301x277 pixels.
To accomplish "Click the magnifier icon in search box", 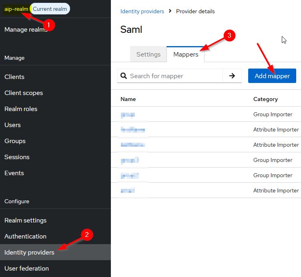I will [x=124, y=76].
